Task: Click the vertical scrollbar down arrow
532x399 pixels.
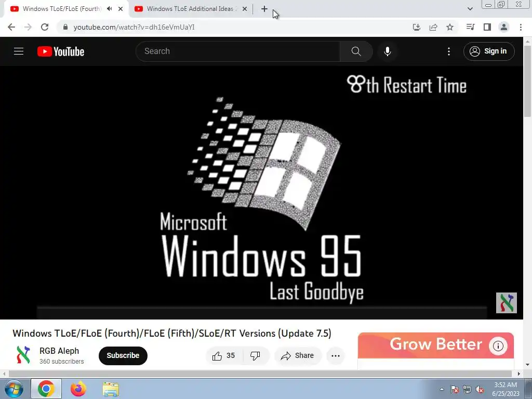Action: click(x=527, y=365)
